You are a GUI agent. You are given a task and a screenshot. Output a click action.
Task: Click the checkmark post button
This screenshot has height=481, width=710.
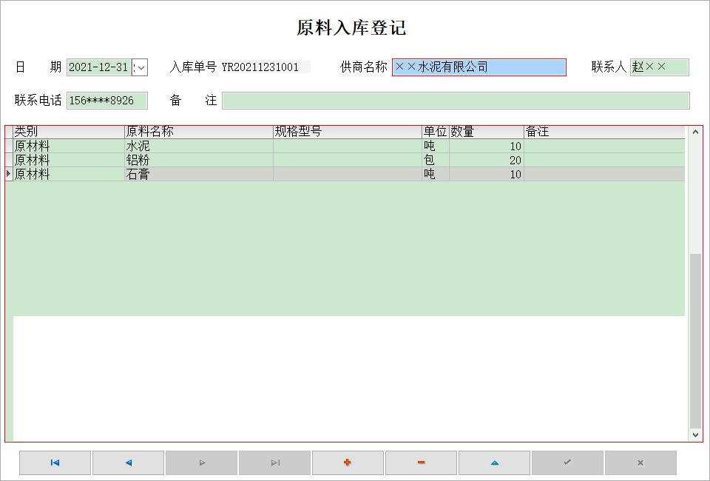pos(567,462)
